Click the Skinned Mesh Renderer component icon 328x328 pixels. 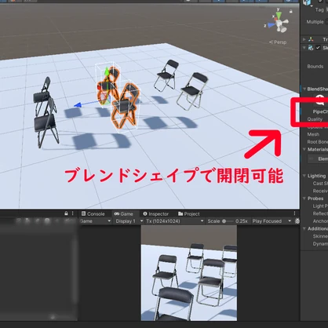point(311,48)
